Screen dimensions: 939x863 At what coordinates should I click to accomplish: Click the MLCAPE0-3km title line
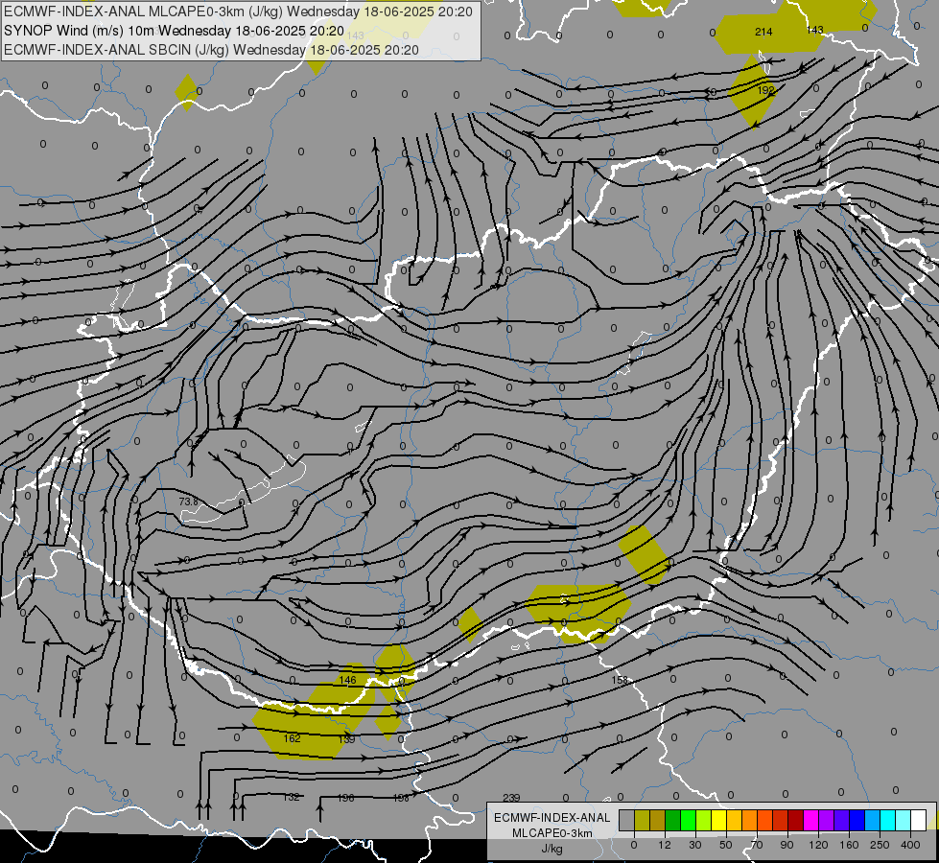(x=238, y=12)
